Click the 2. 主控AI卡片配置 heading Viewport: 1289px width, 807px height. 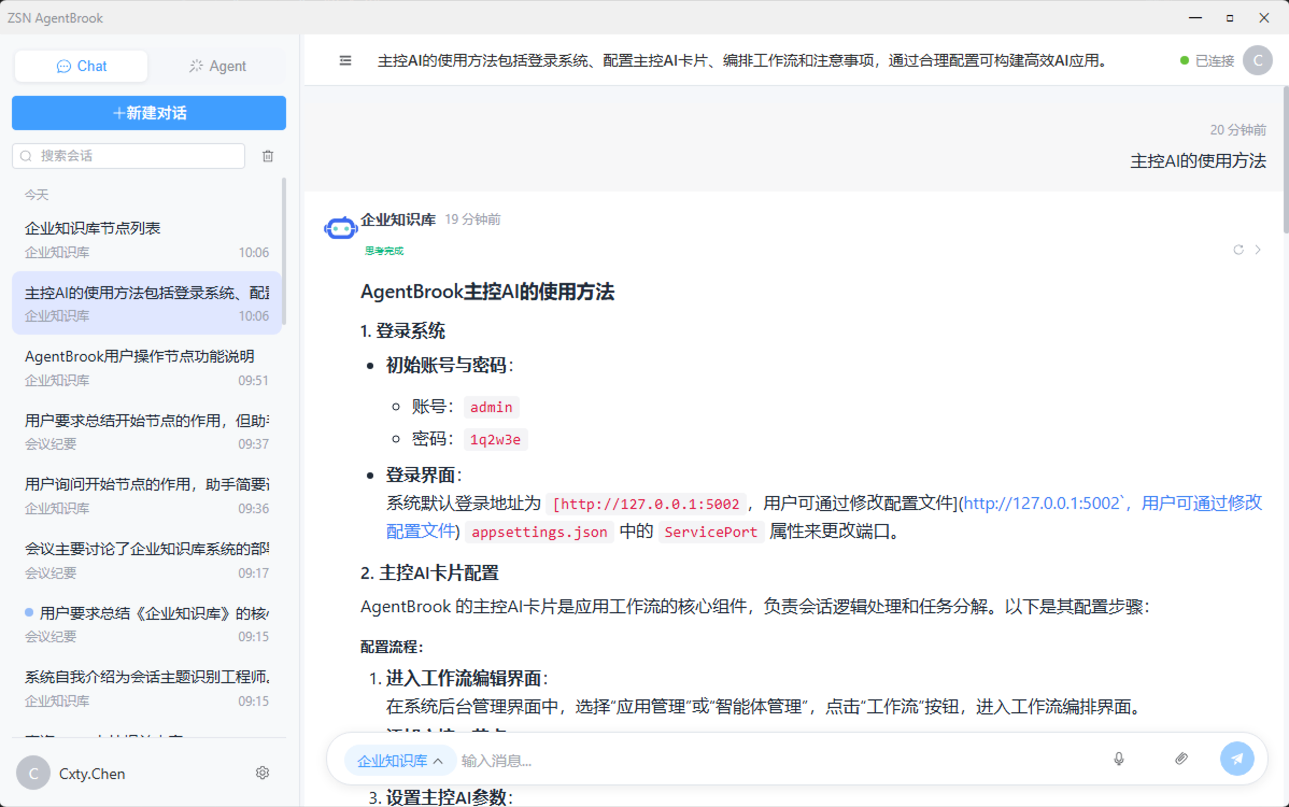point(429,573)
